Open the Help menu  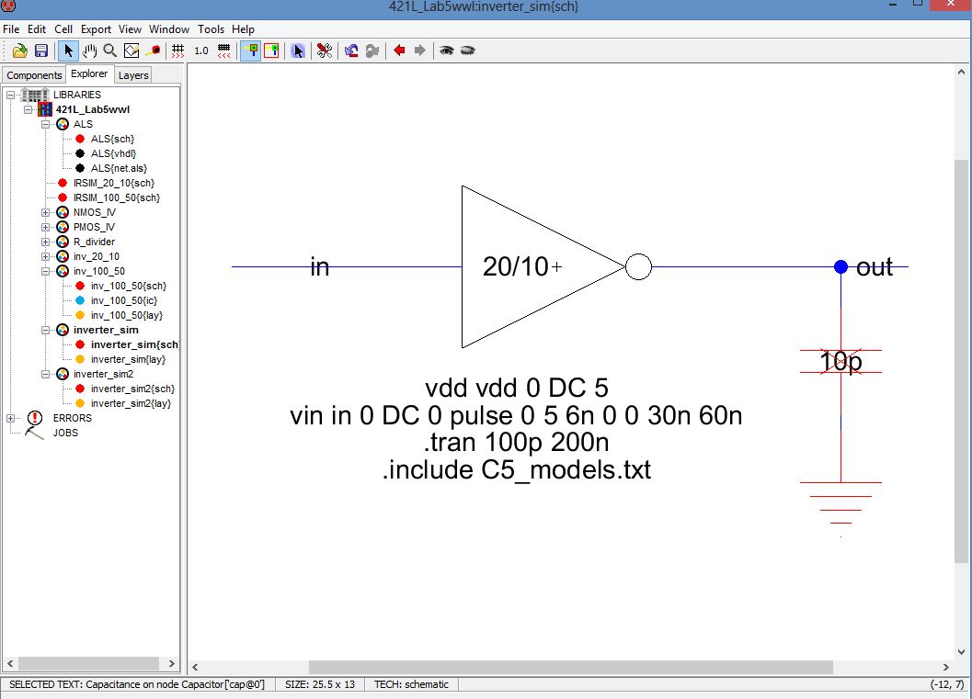point(243,29)
